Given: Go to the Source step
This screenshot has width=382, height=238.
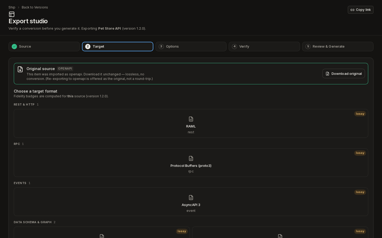Looking at the screenshot, I should click(44, 47).
